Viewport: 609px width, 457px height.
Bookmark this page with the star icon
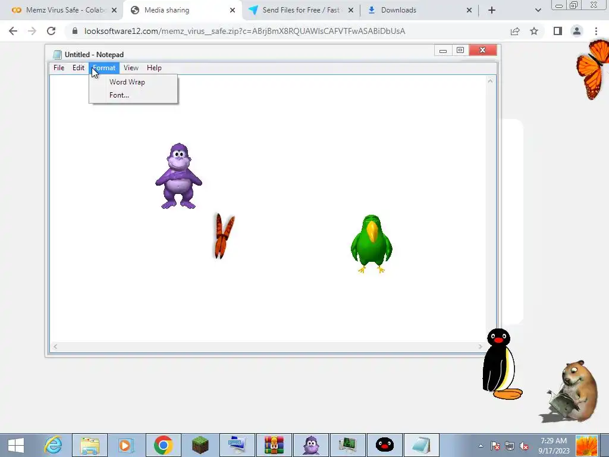(534, 31)
